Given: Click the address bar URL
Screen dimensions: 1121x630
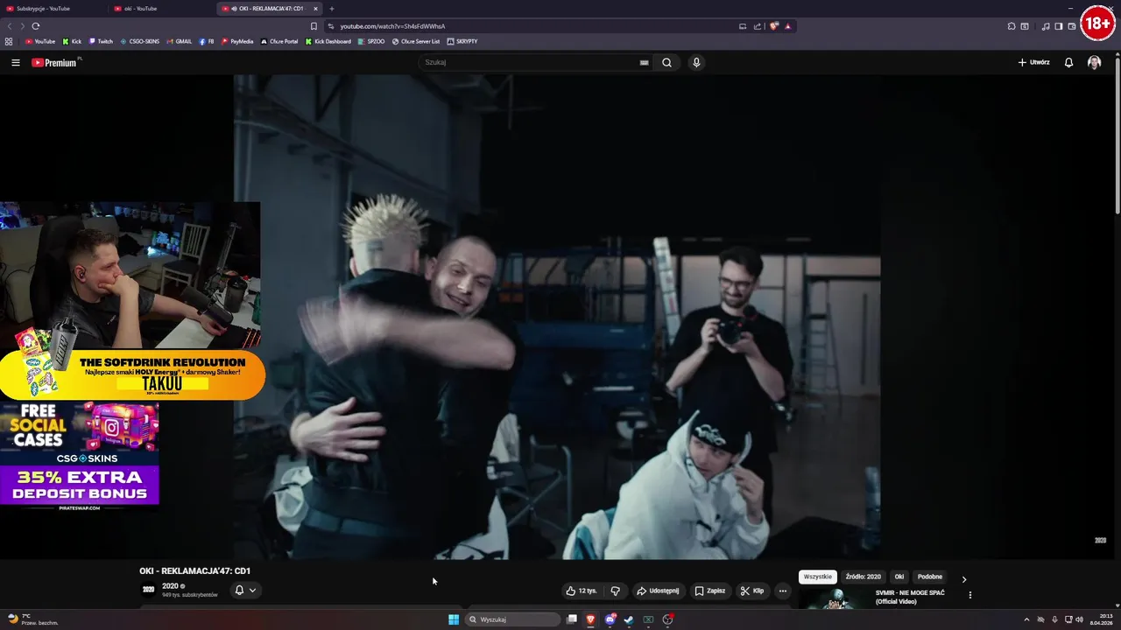Looking at the screenshot, I should [x=392, y=26].
